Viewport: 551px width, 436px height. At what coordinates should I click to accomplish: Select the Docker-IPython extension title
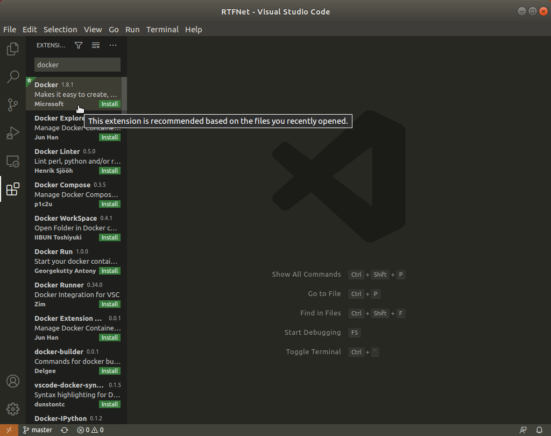pos(60,419)
